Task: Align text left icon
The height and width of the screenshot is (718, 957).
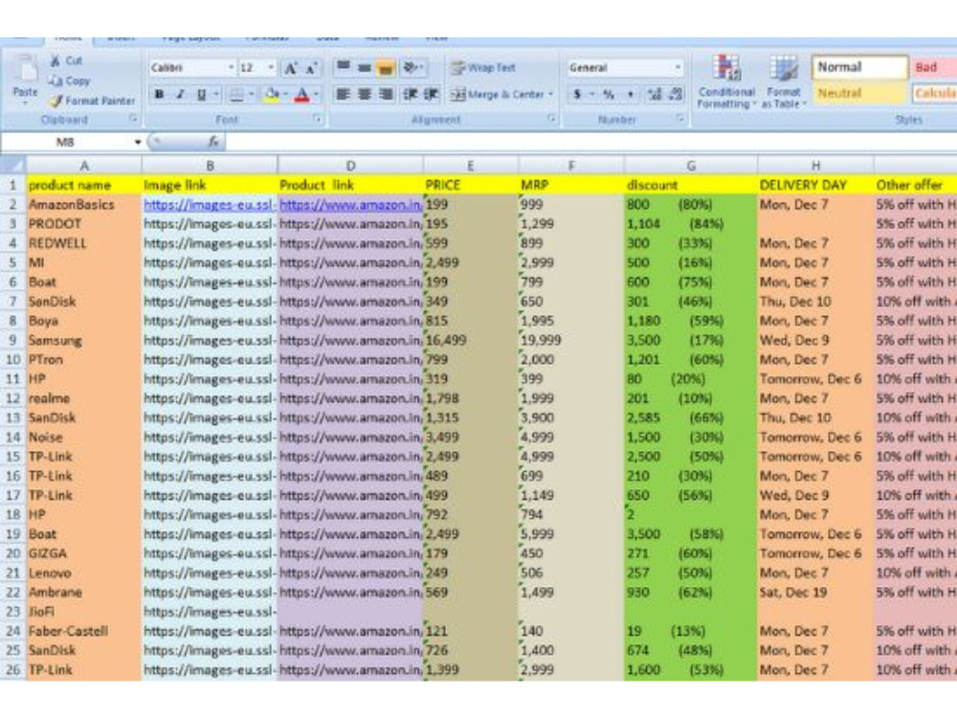Action: (344, 94)
